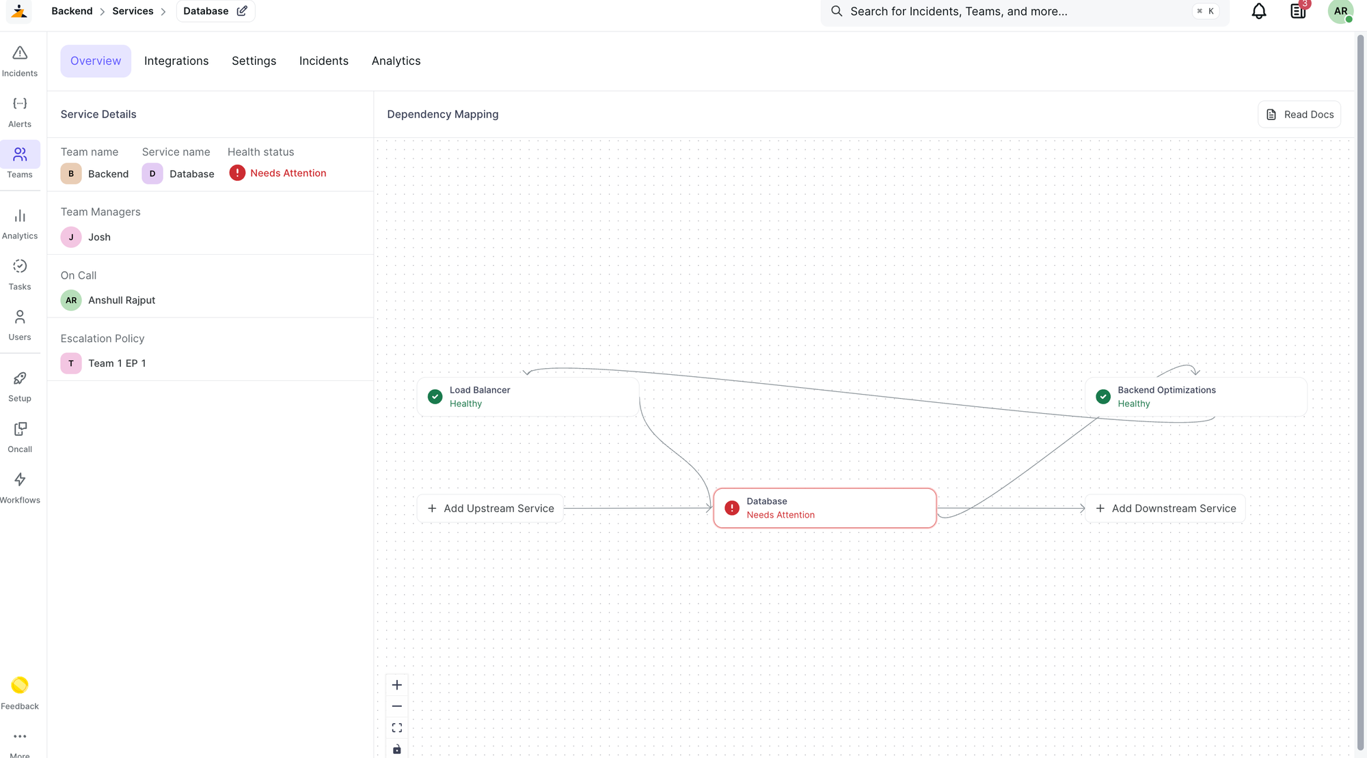Edit the Database name pencil icon
1367x758 pixels.
tap(242, 11)
